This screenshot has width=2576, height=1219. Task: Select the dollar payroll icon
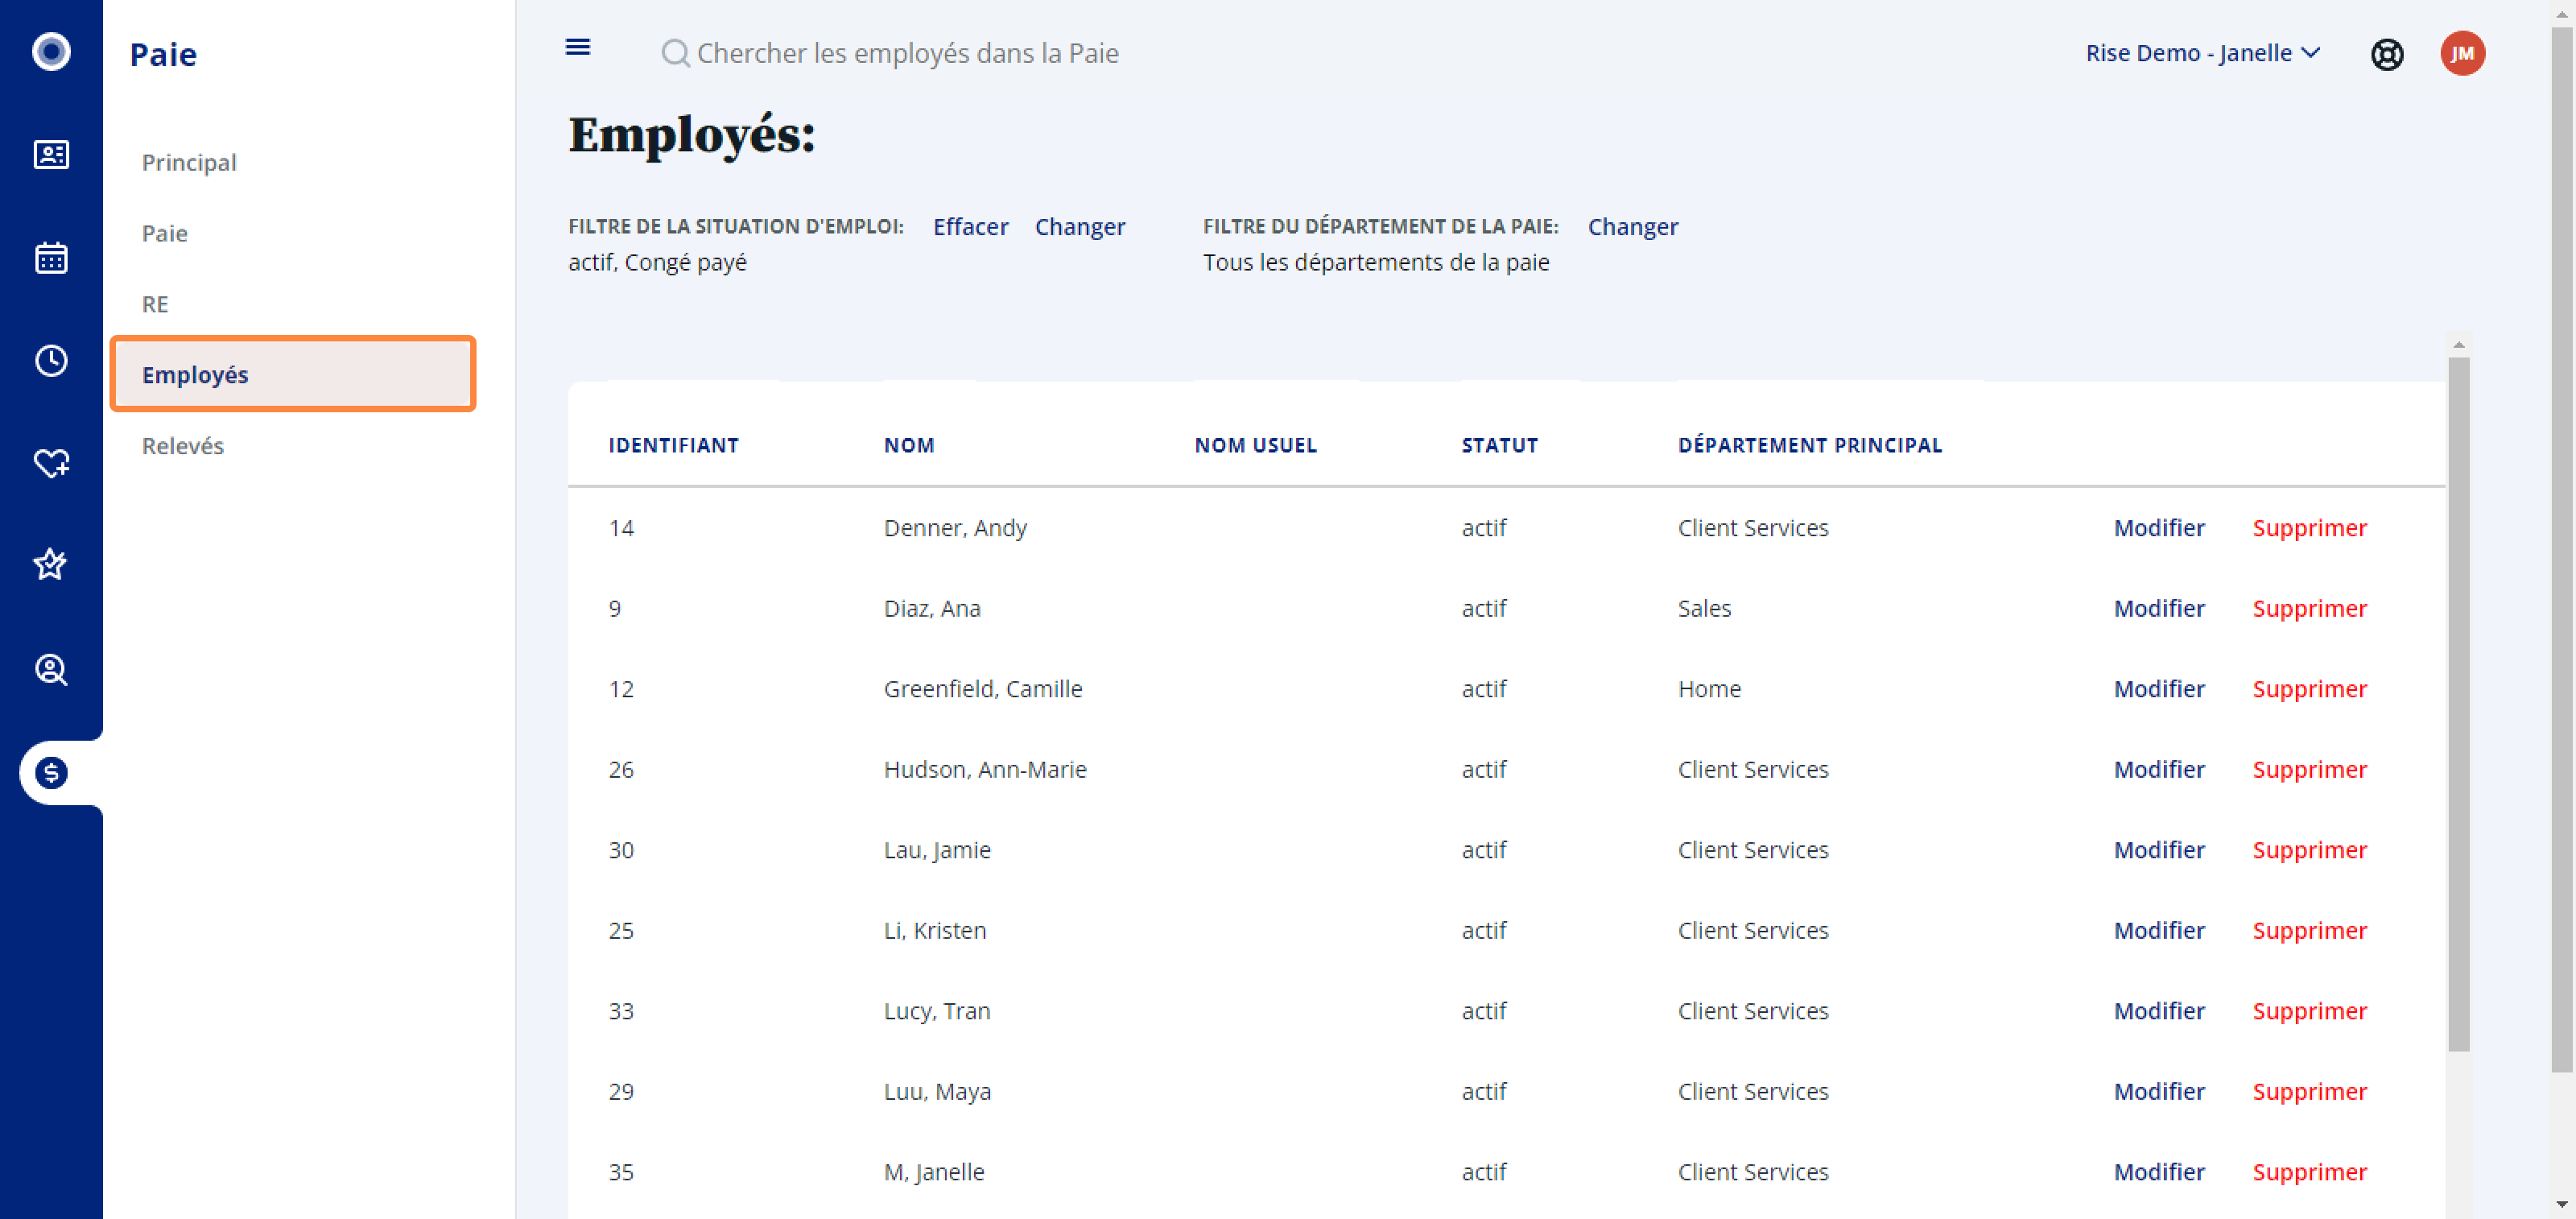click(x=51, y=772)
